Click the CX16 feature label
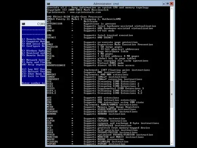Screen dimensions: 197x148 click(x=50, y=125)
